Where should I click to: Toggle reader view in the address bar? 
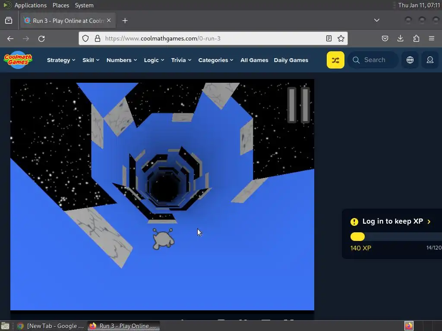coord(328,38)
